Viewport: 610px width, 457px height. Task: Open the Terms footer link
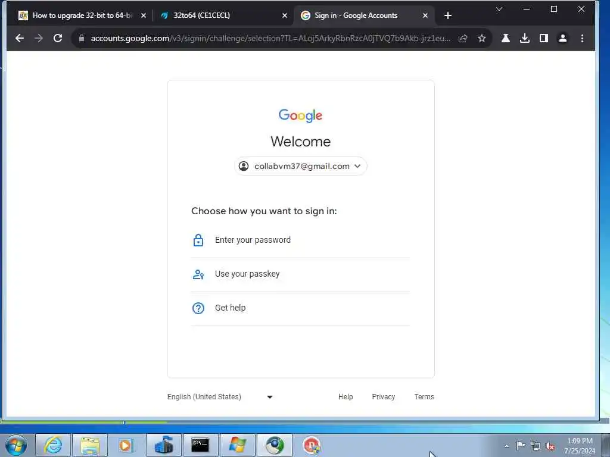click(424, 397)
